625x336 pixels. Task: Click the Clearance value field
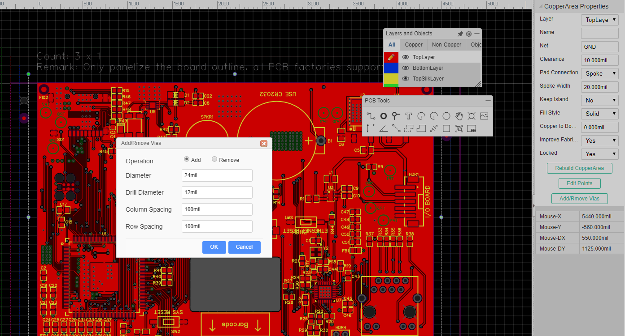pyautogui.click(x=600, y=60)
